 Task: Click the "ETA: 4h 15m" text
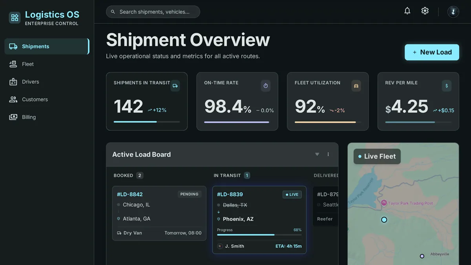(288, 246)
